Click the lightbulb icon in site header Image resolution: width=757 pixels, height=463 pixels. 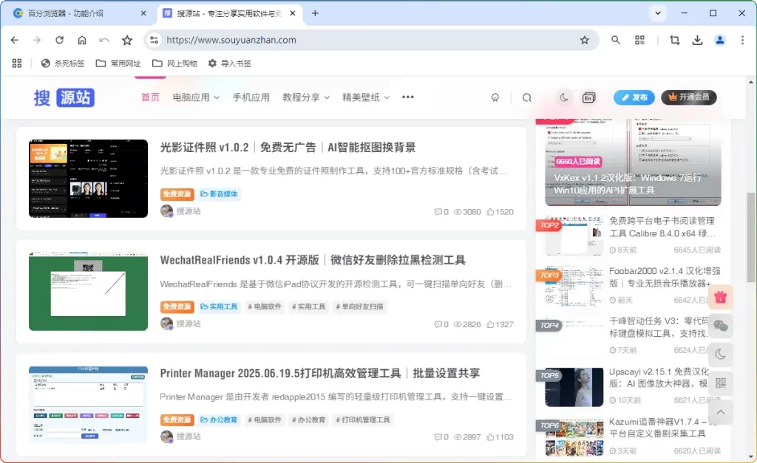pos(495,98)
